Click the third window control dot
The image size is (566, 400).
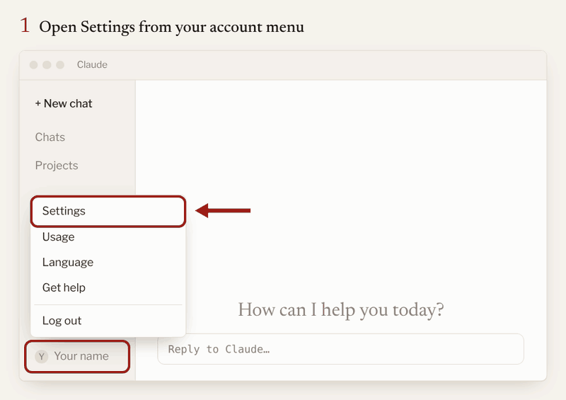60,64
